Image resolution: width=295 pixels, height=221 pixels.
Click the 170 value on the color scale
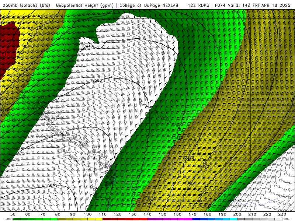(192, 214)
